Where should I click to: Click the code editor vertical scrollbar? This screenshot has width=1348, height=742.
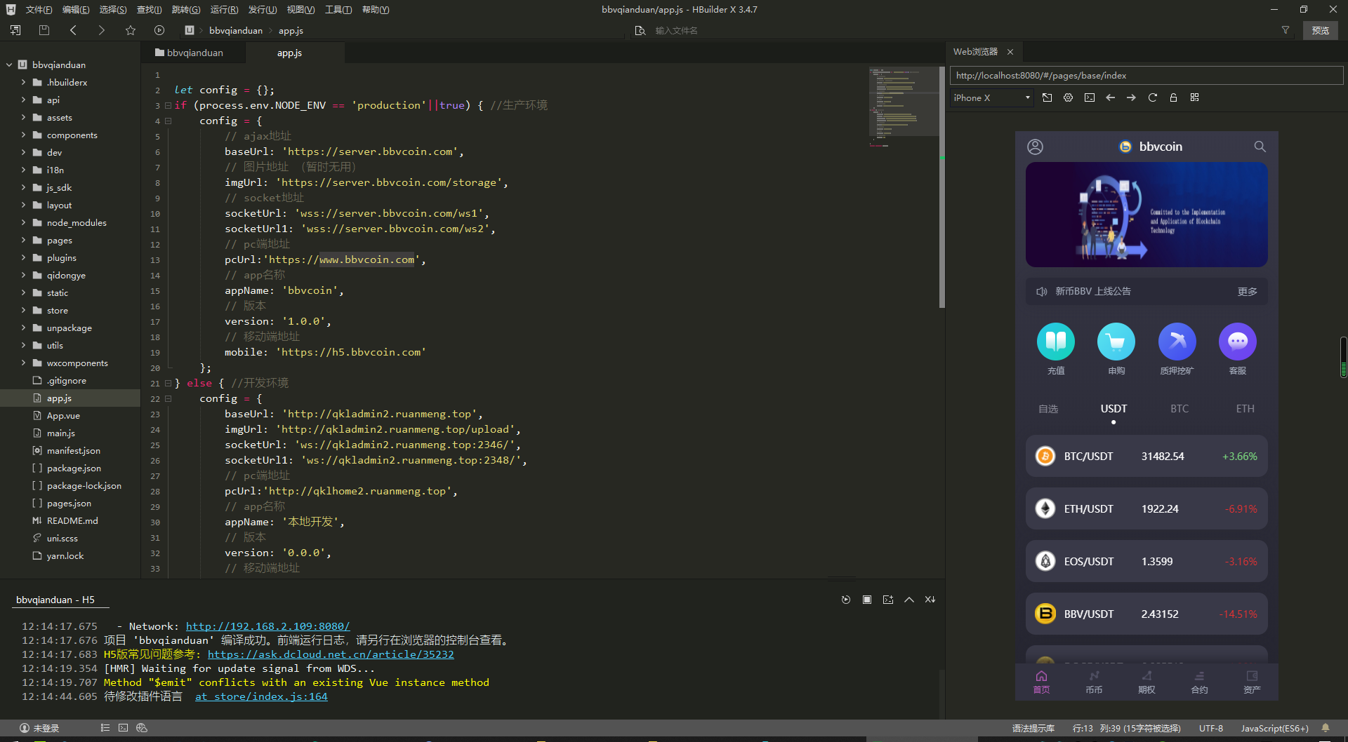[x=941, y=187]
